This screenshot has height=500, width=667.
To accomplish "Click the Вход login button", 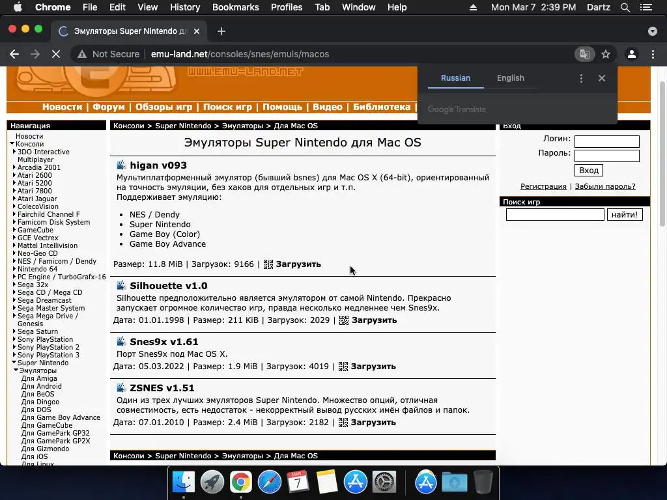I will click(x=589, y=171).
